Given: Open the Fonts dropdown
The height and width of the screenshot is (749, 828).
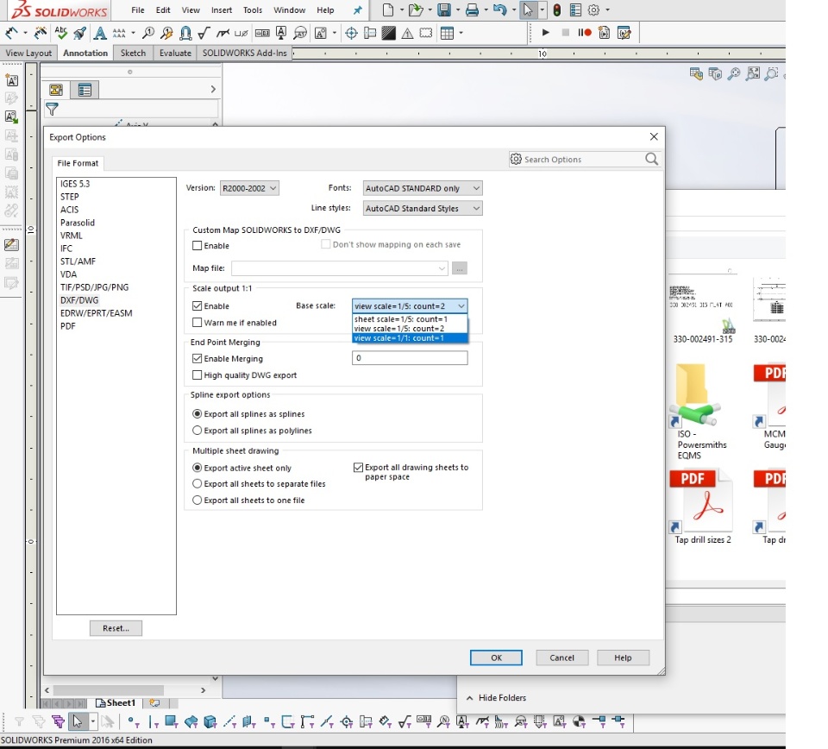Looking at the screenshot, I should (x=423, y=188).
